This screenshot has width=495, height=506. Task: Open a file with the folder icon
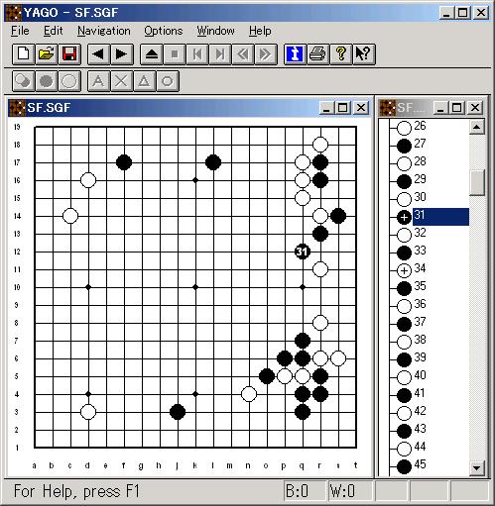[47, 54]
